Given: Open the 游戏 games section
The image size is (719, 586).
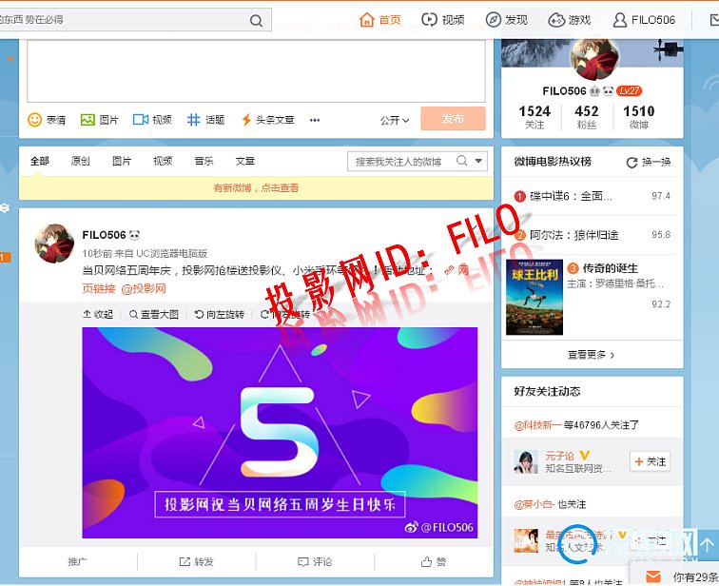Looking at the screenshot, I should 570,20.
